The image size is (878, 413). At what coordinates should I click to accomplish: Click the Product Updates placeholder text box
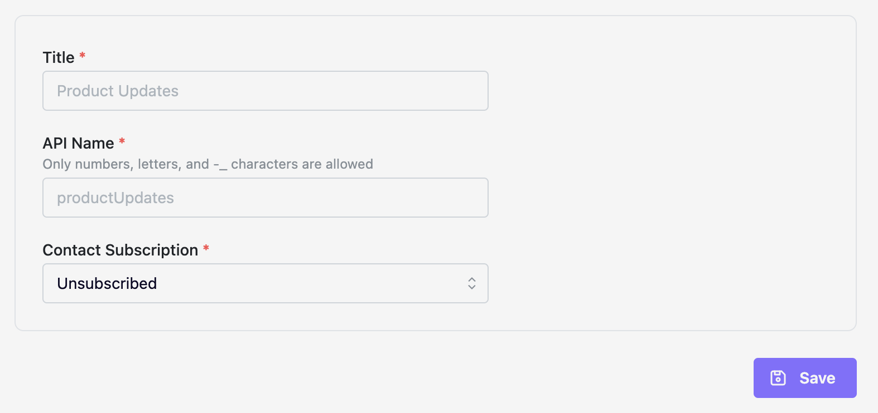pyautogui.click(x=266, y=90)
